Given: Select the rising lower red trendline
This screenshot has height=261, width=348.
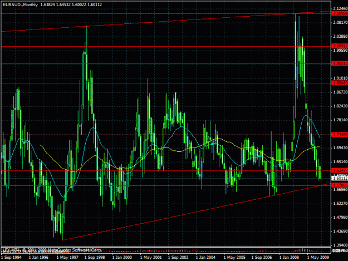Looking at the screenshot, I should click(197, 212).
